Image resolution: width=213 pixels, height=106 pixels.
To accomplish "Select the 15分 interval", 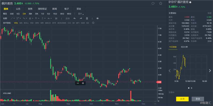I will [55, 14].
